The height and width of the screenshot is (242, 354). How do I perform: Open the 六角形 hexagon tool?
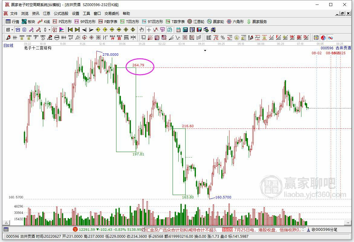click(x=235, y=22)
